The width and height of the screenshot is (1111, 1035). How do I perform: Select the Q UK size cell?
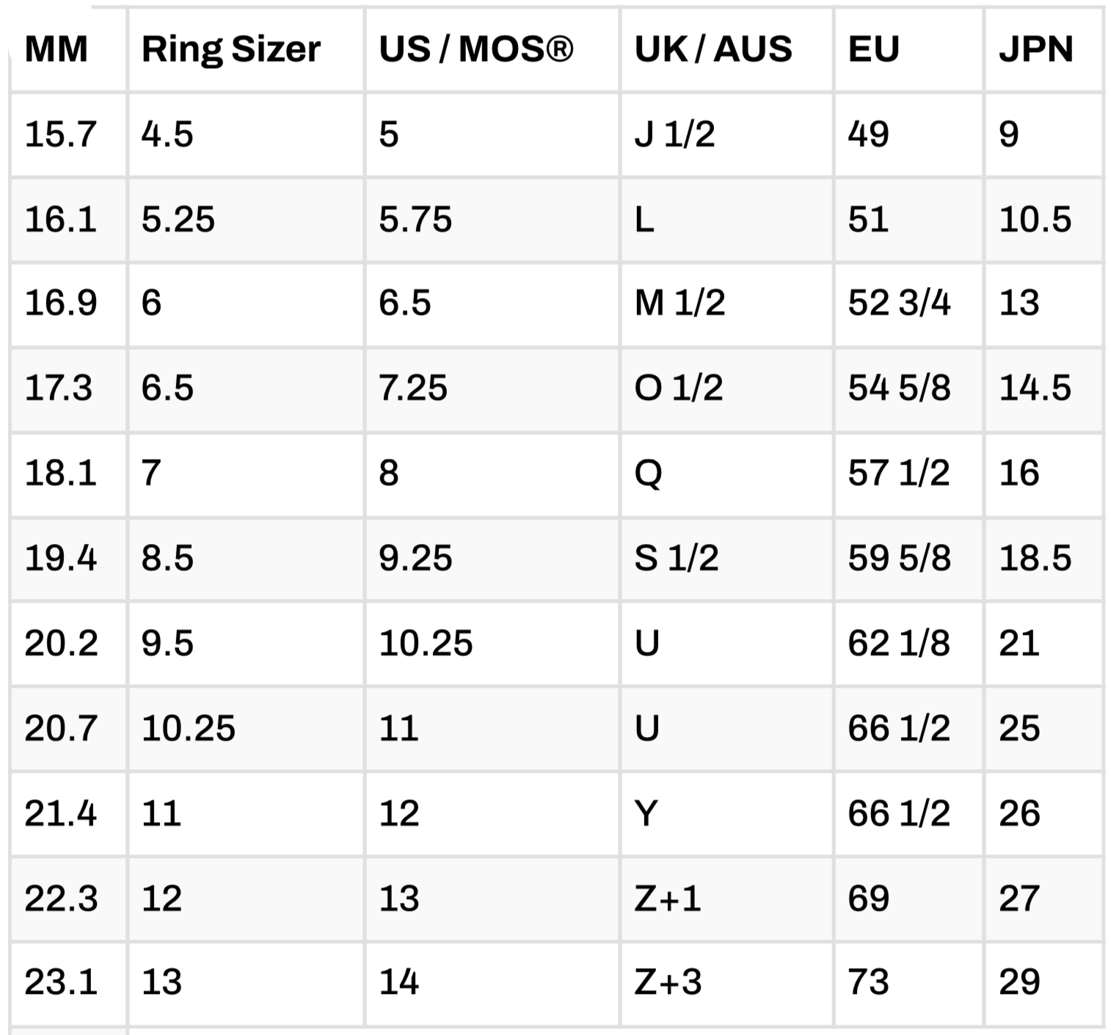click(648, 473)
